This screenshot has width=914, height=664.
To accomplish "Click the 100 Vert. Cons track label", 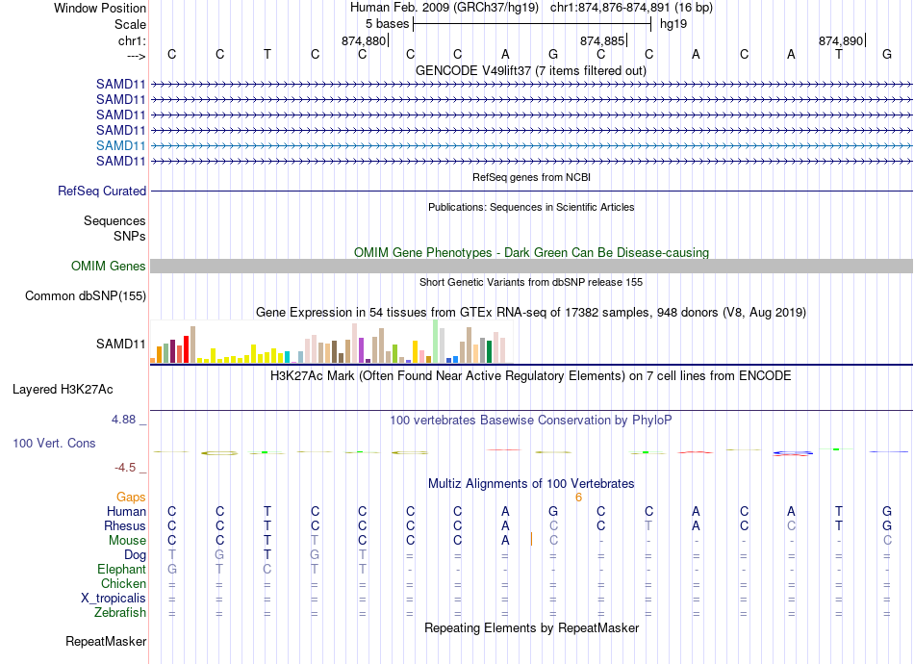I will pos(54,443).
